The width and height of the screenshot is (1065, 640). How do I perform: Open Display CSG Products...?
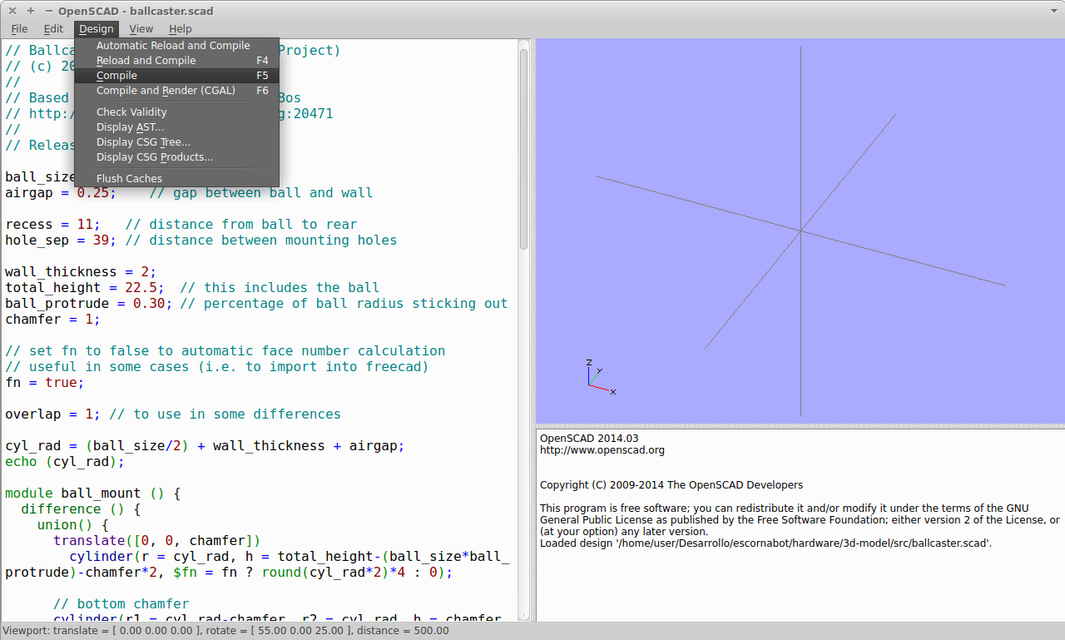point(176,157)
